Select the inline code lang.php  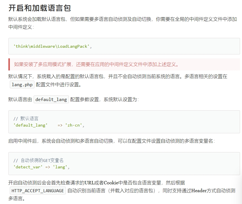tap(22, 85)
